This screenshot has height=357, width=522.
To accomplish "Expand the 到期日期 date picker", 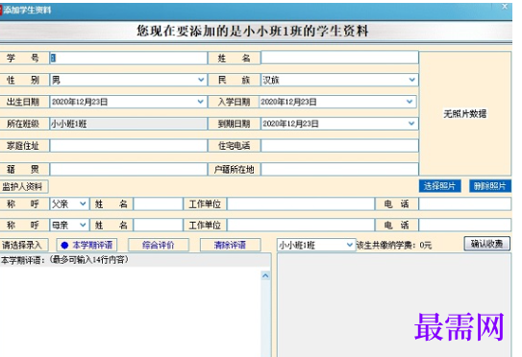I will click(x=411, y=124).
